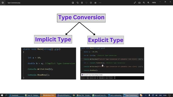Enter full screen with the diagonal arrows icon
173x97 pixels.
(x=135, y=3)
